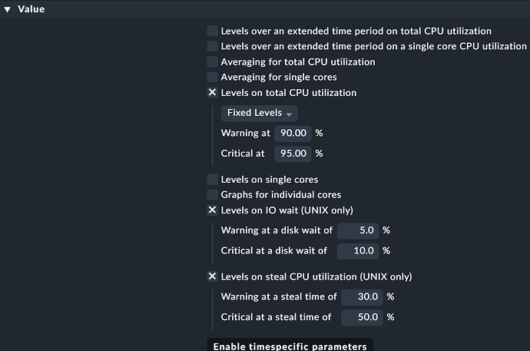Image resolution: width=530 pixels, height=351 pixels.
Task: Uncheck Levels on steal CPU utilization
Action: click(213, 276)
